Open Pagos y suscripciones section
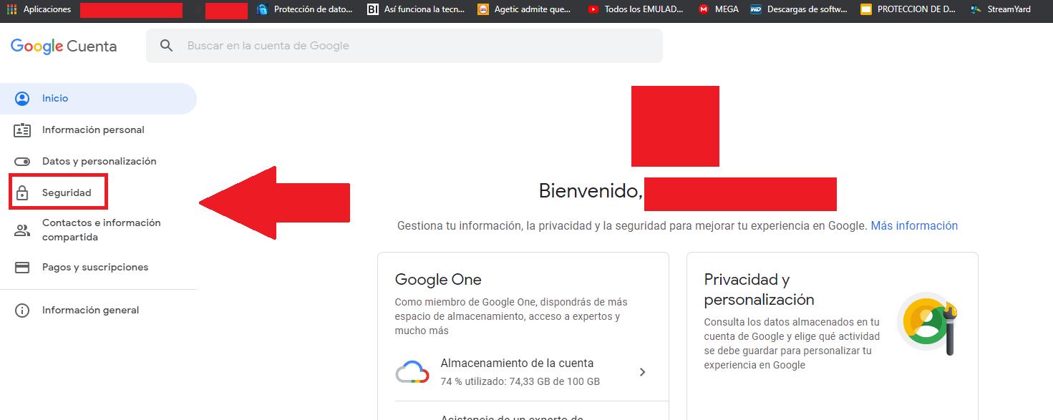Viewport: 1053px width, 420px height. (x=98, y=268)
